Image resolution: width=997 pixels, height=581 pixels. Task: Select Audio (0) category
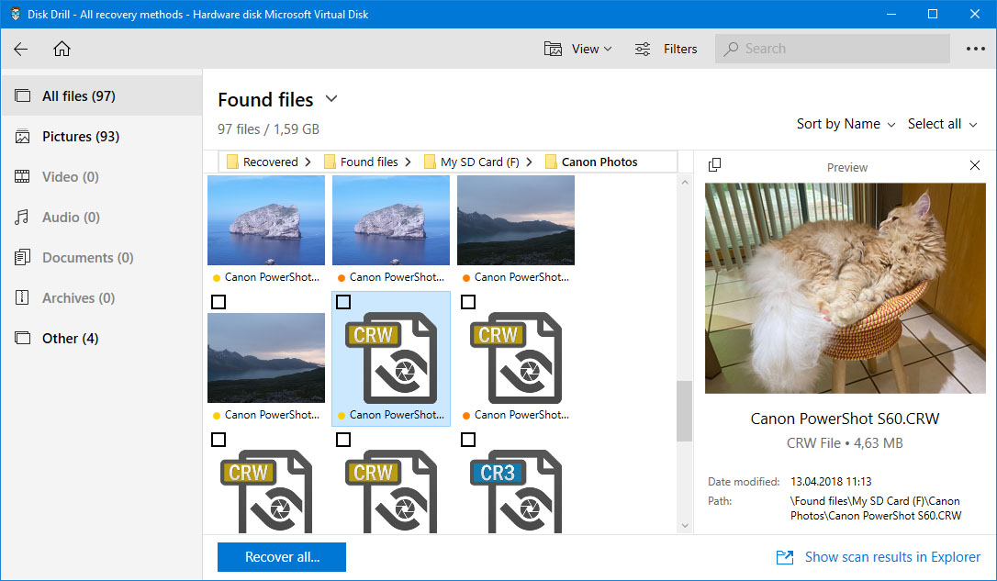[102, 218]
